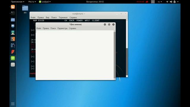
Task: Open the abc folder on desktop
Action: [25, 9]
